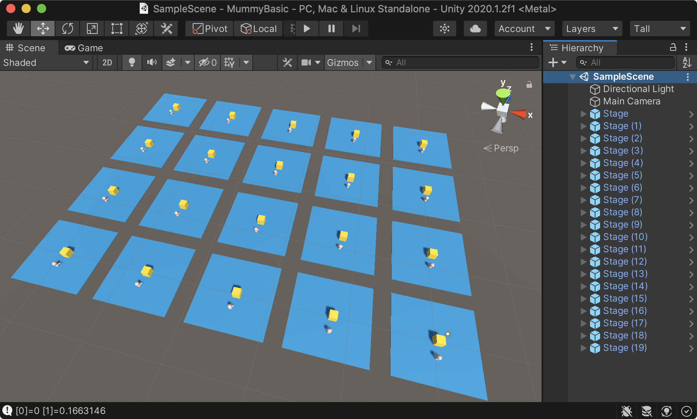Open component editor tools panel icon
Viewport: 697px width, 419px height.
287,62
